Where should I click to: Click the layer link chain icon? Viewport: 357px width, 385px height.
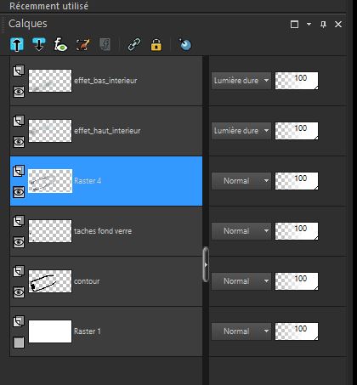[134, 44]
